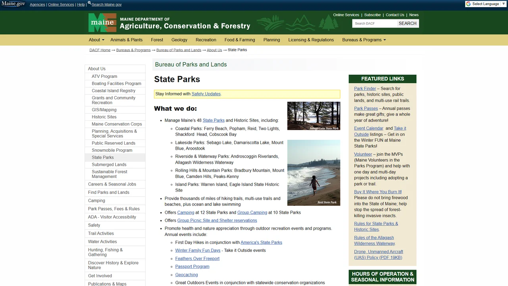Open the Select Language dropdown
Image resolution: width=508 pixels, height=286 pixels.
[x=486, y=4]
